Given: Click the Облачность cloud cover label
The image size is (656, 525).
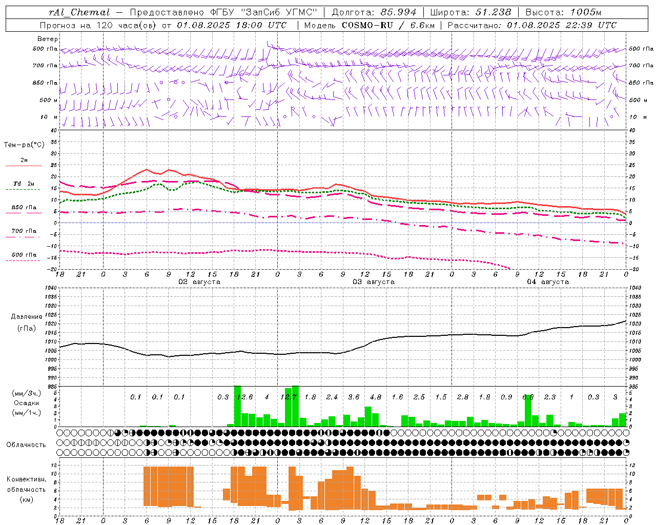Looking at the screenshot, I should [26, 445].
